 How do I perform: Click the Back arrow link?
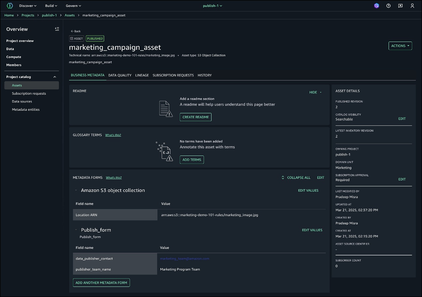pyautogui.click(x=76, y=31)
